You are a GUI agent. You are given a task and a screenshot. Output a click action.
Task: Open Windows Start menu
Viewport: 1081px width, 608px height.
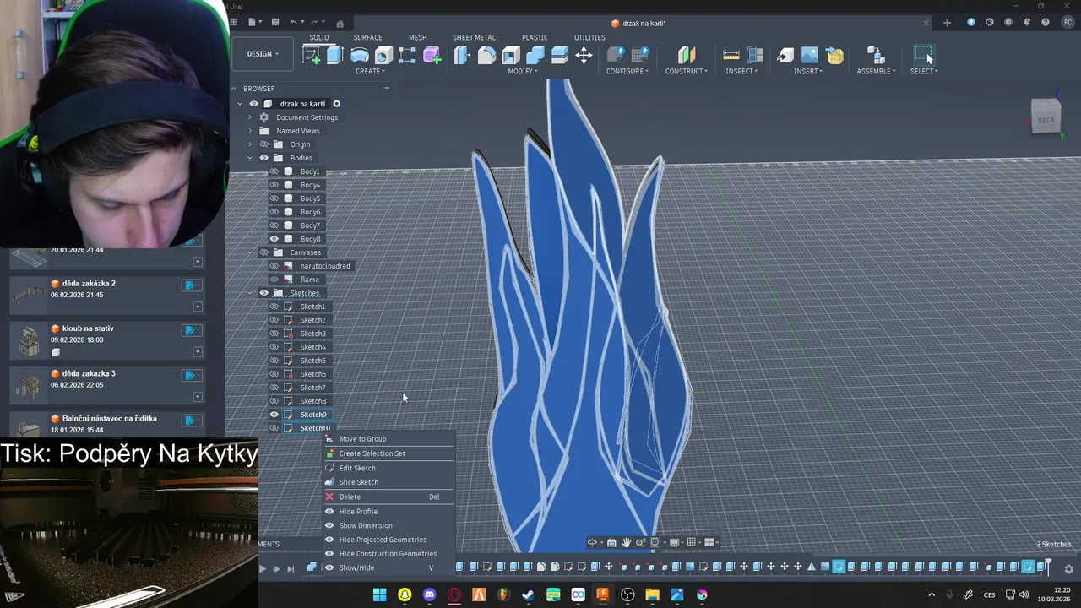[x=380, y=594]
